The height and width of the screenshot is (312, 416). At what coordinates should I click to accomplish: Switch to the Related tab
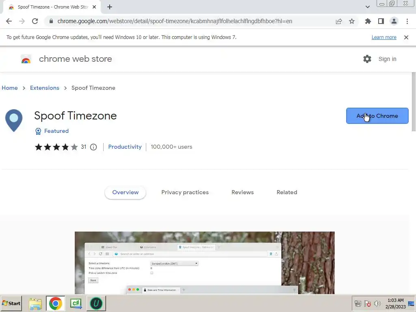pyautogui.click(x=287, y=192)
